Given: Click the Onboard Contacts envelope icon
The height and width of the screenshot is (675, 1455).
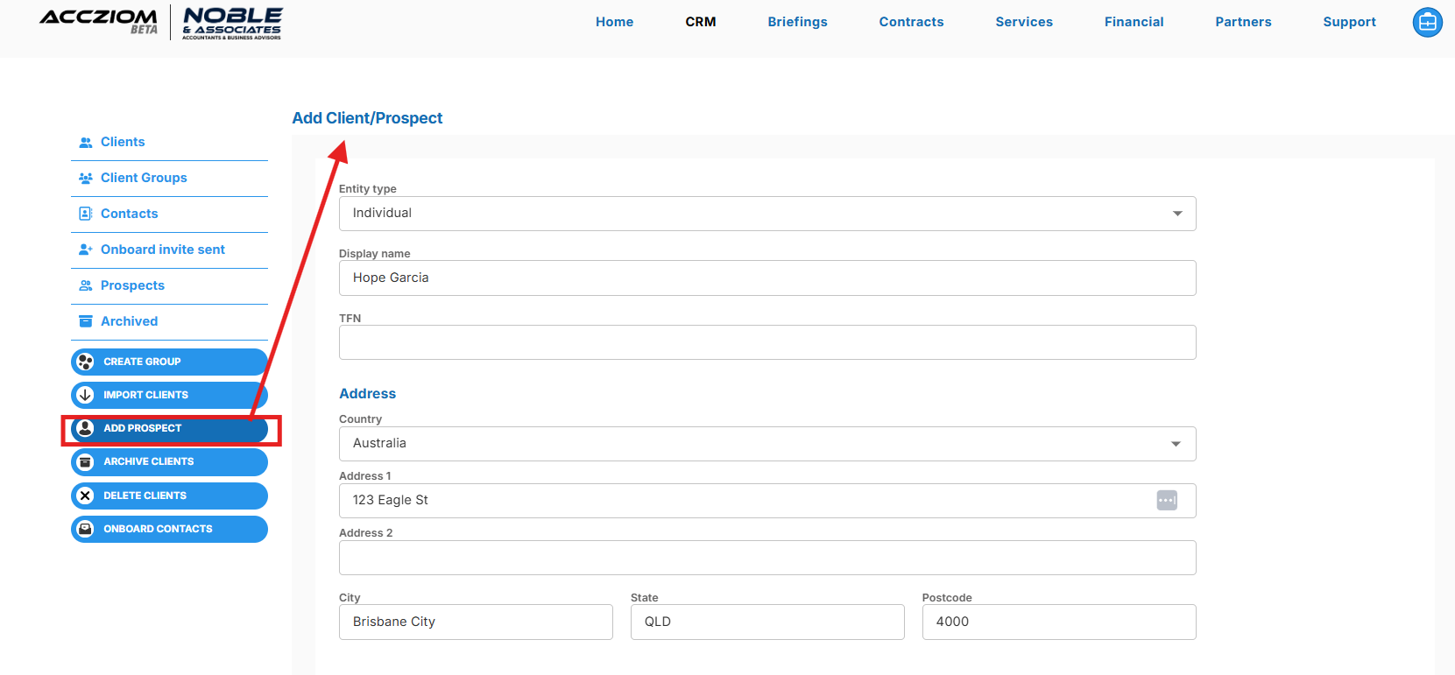Looking at the screenshot, I should (85, 529).
